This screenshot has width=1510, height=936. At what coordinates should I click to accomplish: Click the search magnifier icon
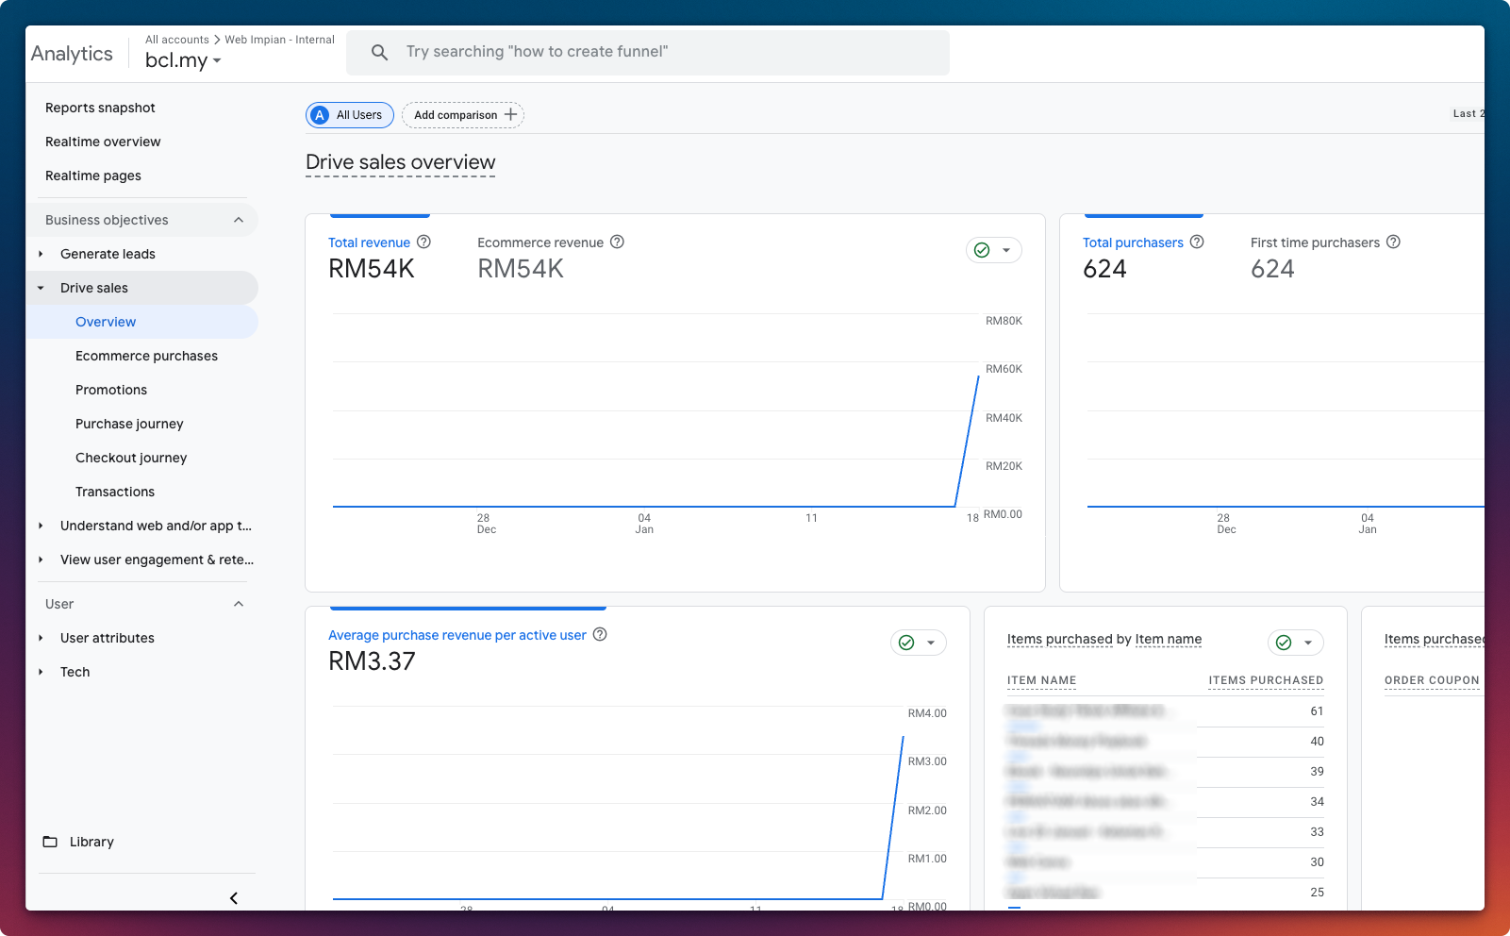click(379, 52)
